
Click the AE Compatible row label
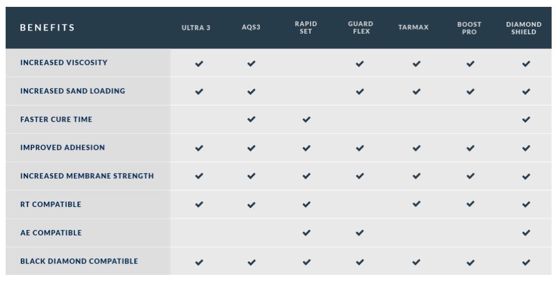coord(51,233)
